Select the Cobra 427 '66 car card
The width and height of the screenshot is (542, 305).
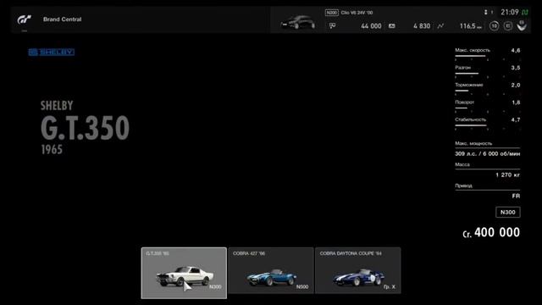[x=271, y=270]
